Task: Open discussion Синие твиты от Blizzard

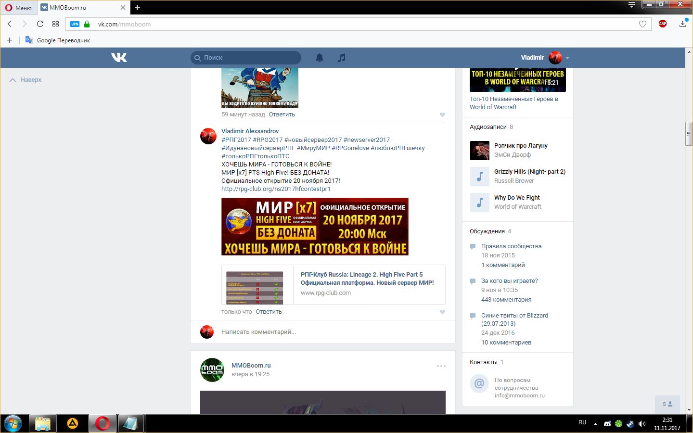Action: click(x=514, y=319)
